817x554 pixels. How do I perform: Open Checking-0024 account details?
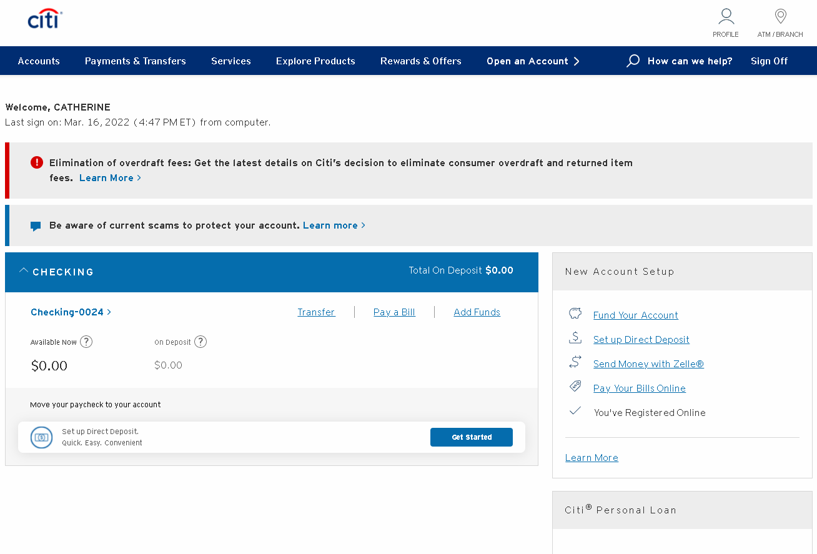[x=71, y=312]
